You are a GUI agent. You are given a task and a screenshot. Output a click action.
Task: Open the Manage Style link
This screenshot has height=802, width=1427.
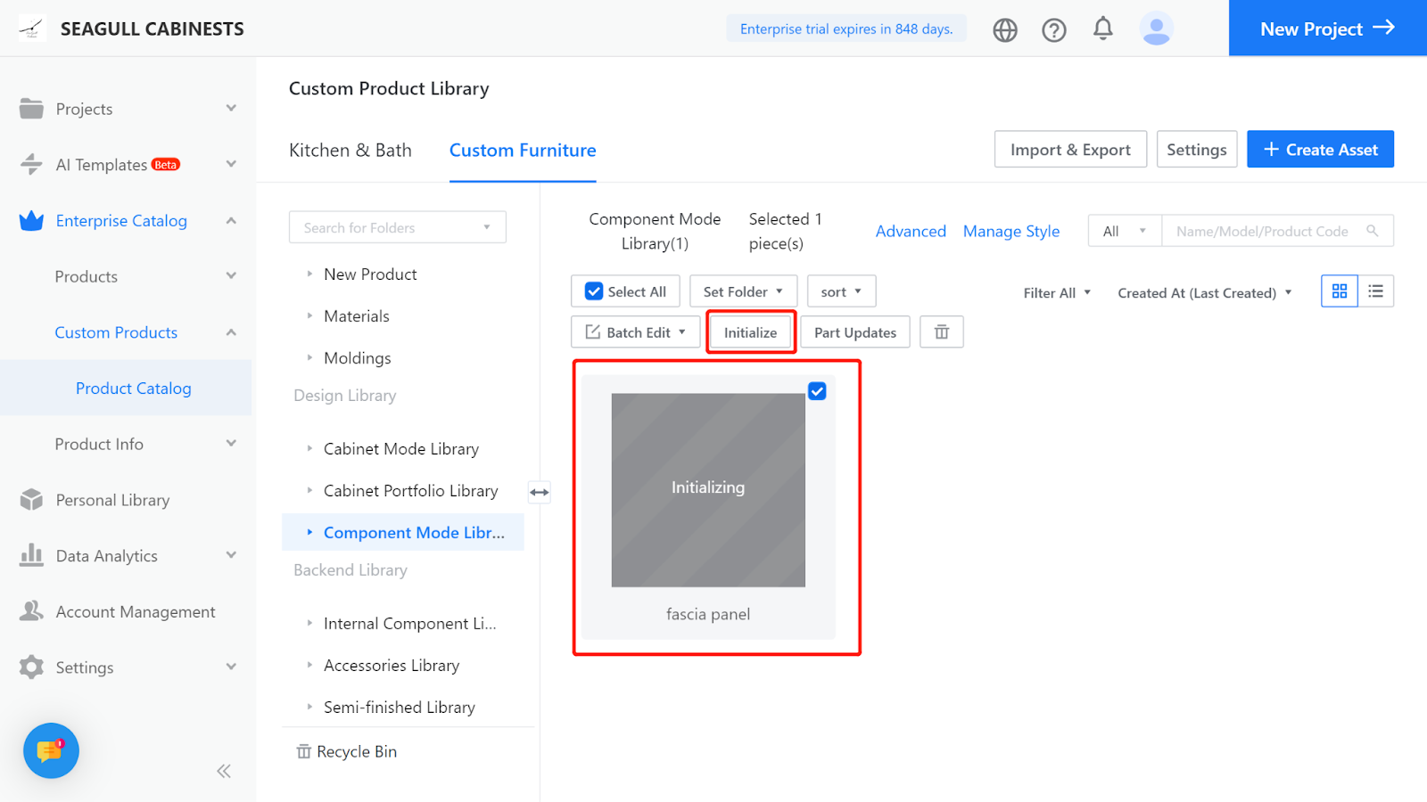pyautogui.click(x=1011, y=232)
